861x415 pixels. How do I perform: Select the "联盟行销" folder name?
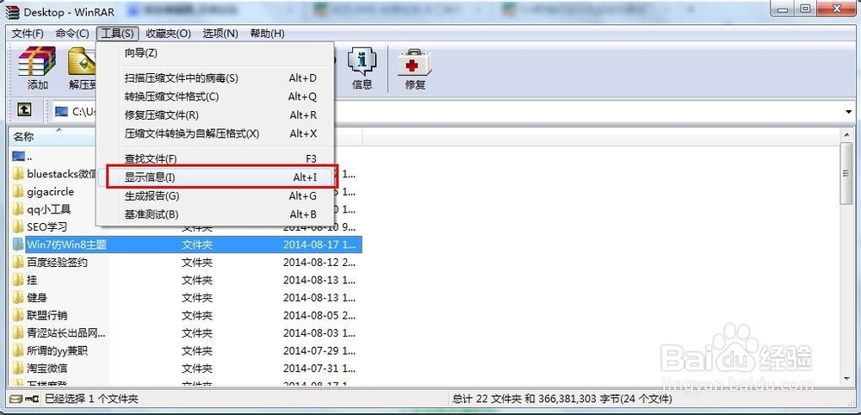pyautogui.click(x=46, y=315)
